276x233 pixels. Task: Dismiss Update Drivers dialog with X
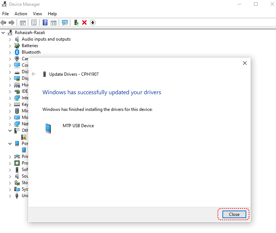[x=245, y=63]
